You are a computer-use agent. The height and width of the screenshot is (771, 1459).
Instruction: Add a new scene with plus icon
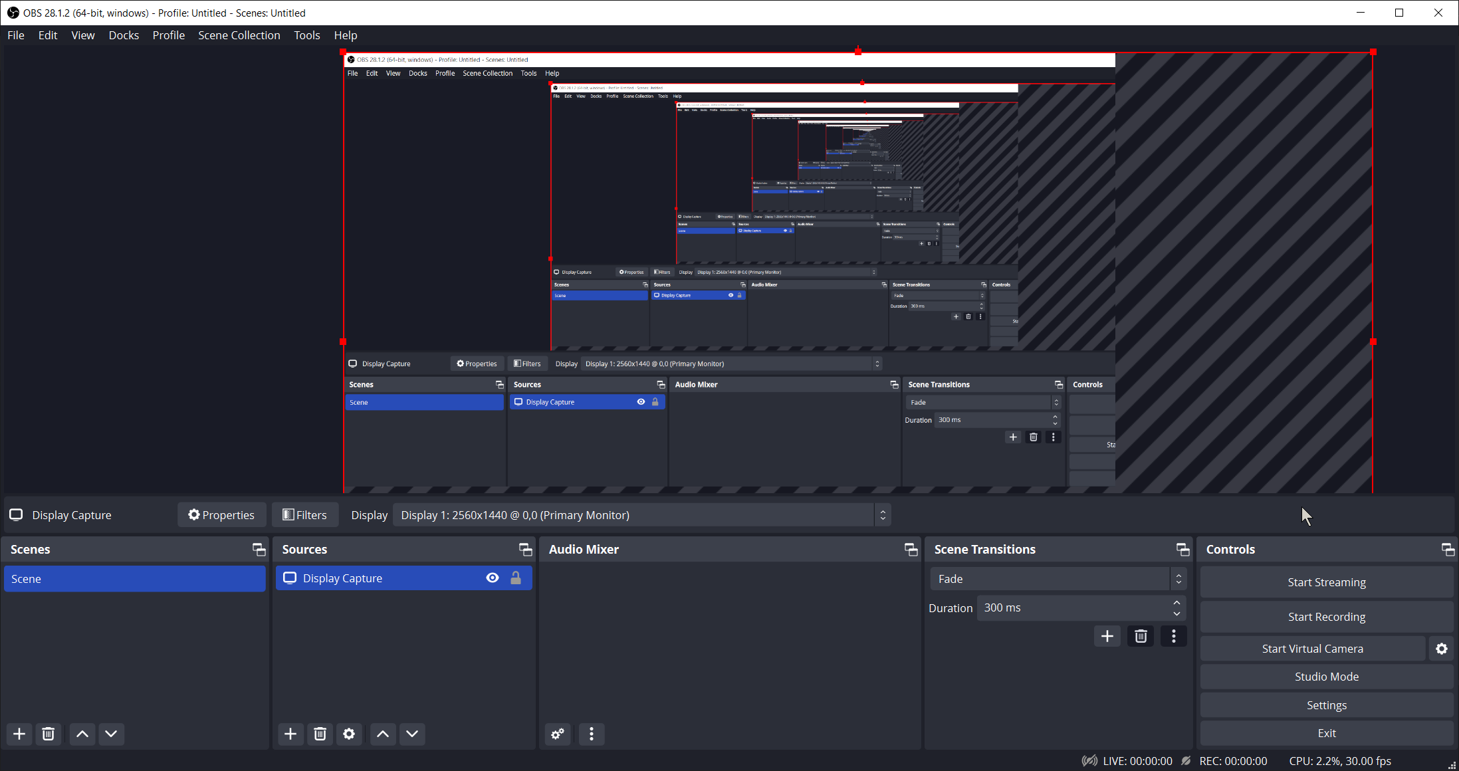[19, 734]
